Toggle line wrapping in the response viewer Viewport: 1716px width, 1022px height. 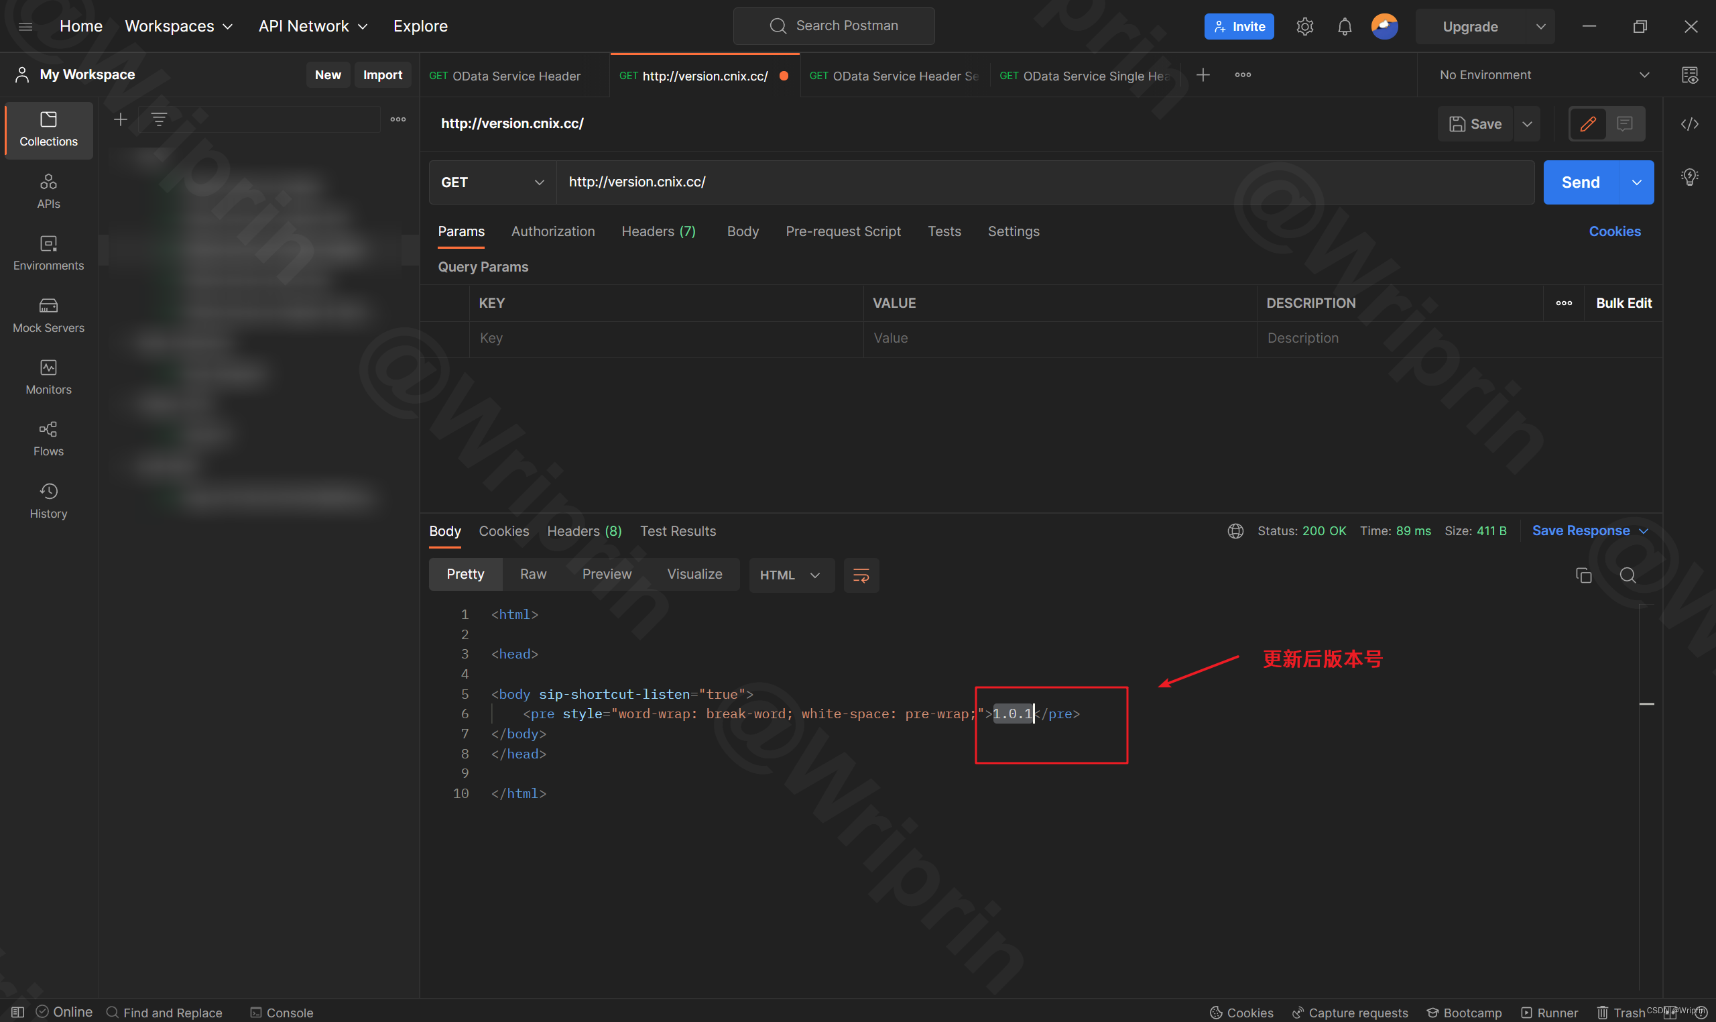[861, 575]
